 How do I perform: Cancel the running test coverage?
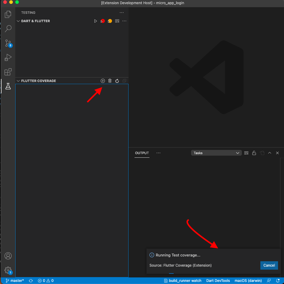point(269,265)
